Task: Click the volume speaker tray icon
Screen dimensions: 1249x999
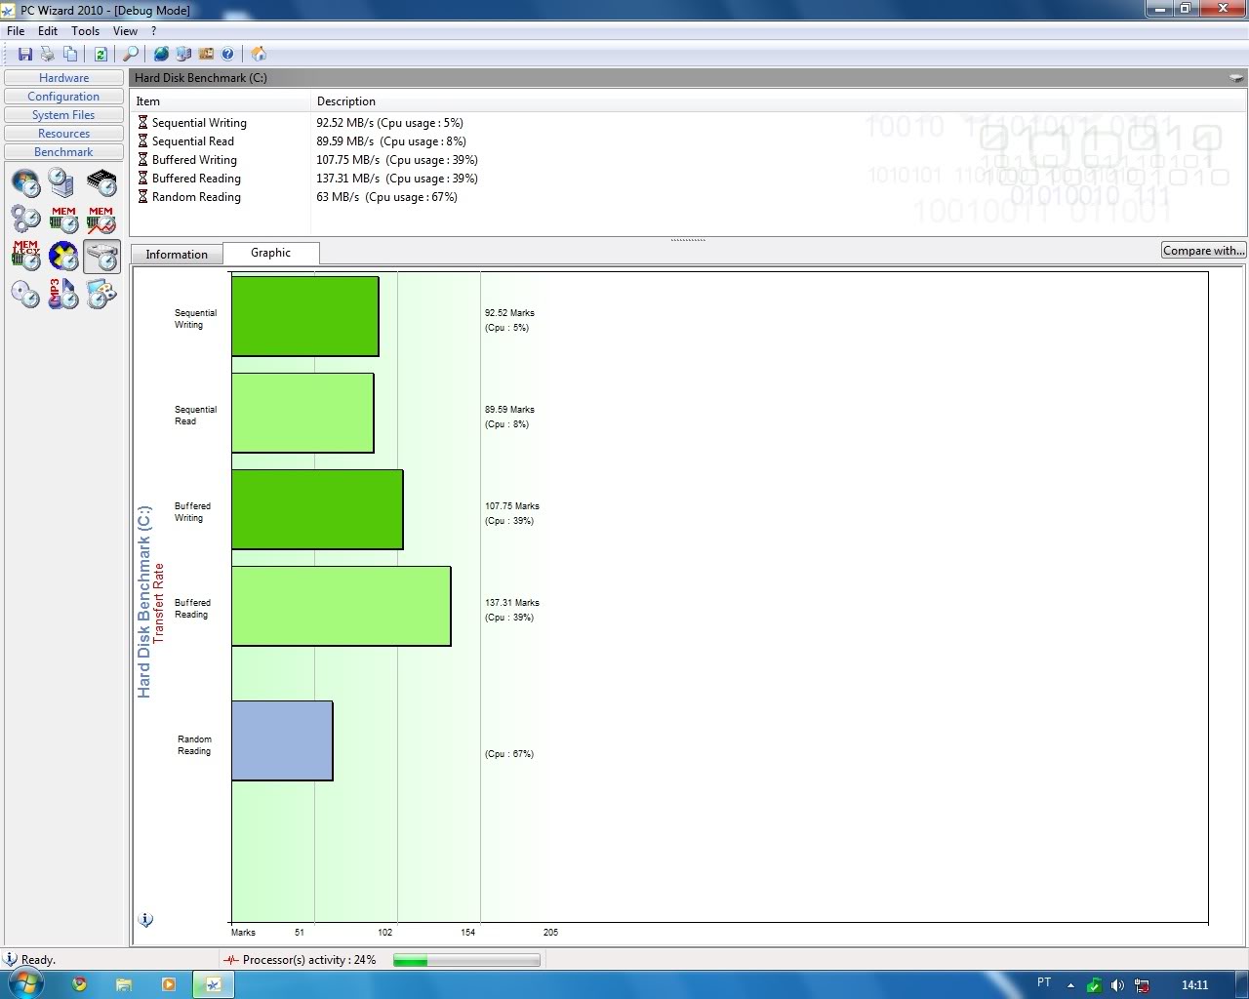Action: pos(1117,985)
